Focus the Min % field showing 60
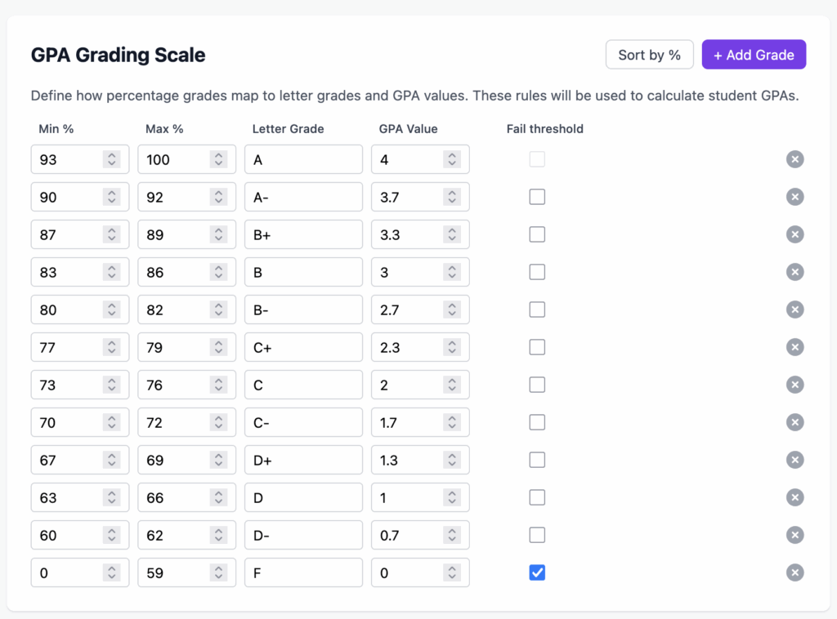This screenshot has height=619, width=837. tap(67, 535)
